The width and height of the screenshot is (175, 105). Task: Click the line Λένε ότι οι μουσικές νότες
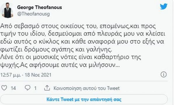(x=71, y=57)
